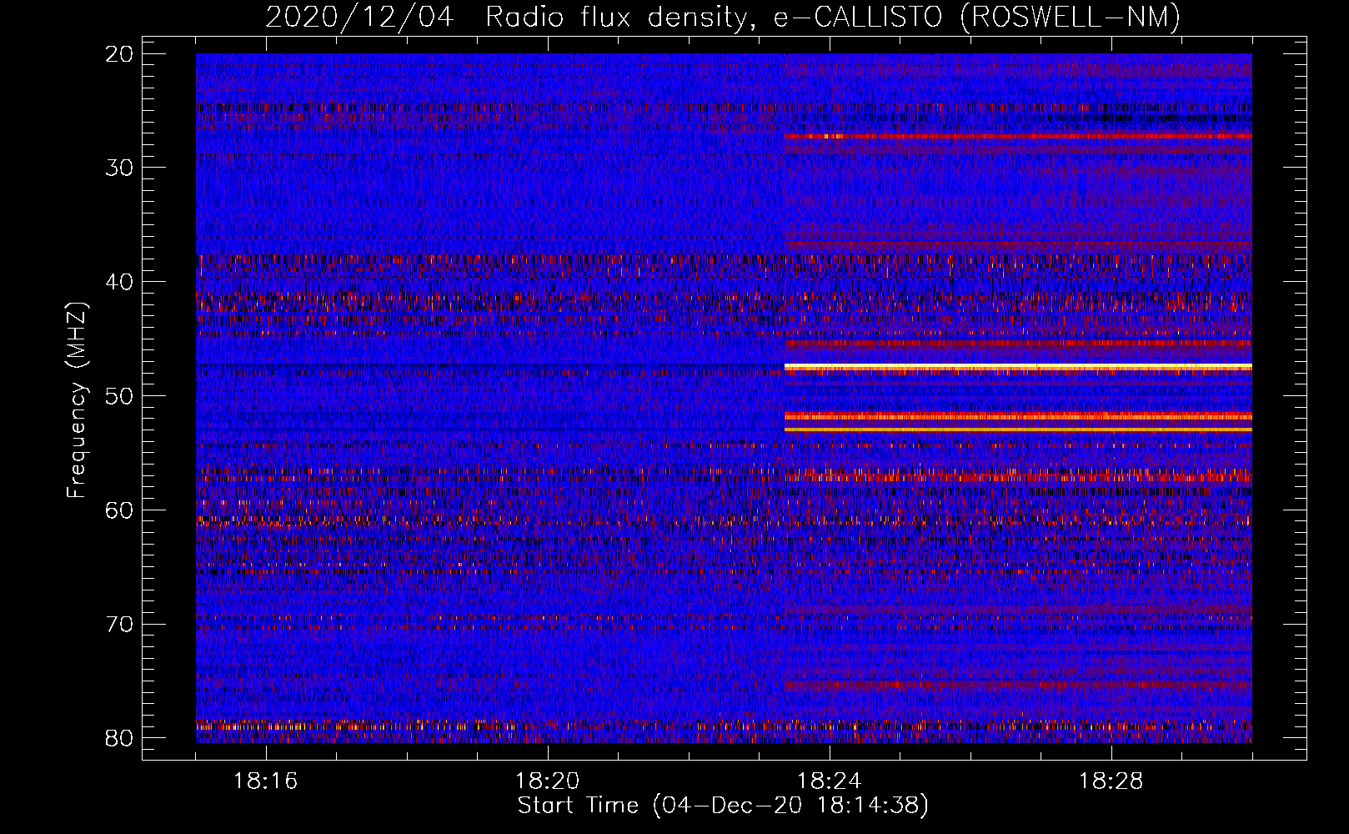
Task: Click the 70 frequency tick label
Action: click(120, 624)
